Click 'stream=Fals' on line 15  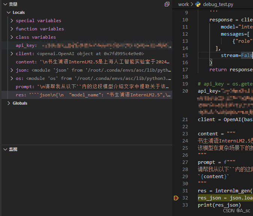point(237,55)
